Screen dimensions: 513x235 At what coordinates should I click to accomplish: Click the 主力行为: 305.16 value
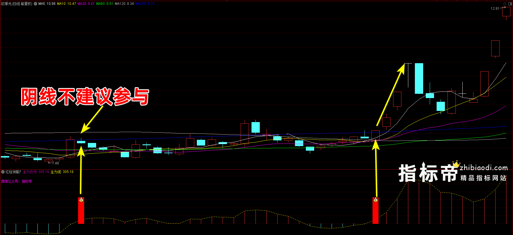tap(36, 172)
